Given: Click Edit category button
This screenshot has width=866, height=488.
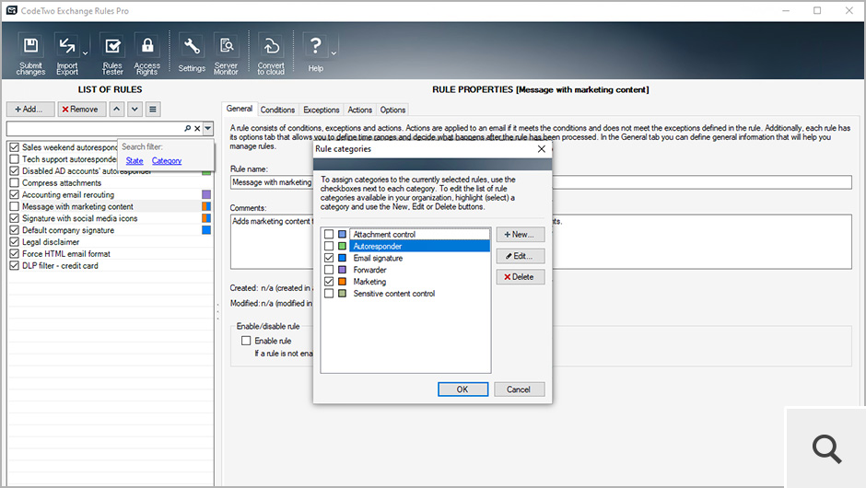Looking at the screenshot, I should (521, 256).
